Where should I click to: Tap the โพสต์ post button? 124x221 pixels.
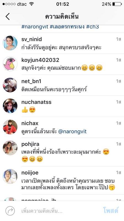click(x=111, y=210)
